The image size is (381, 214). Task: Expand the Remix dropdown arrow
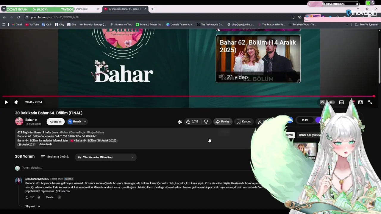pos(85,122)
